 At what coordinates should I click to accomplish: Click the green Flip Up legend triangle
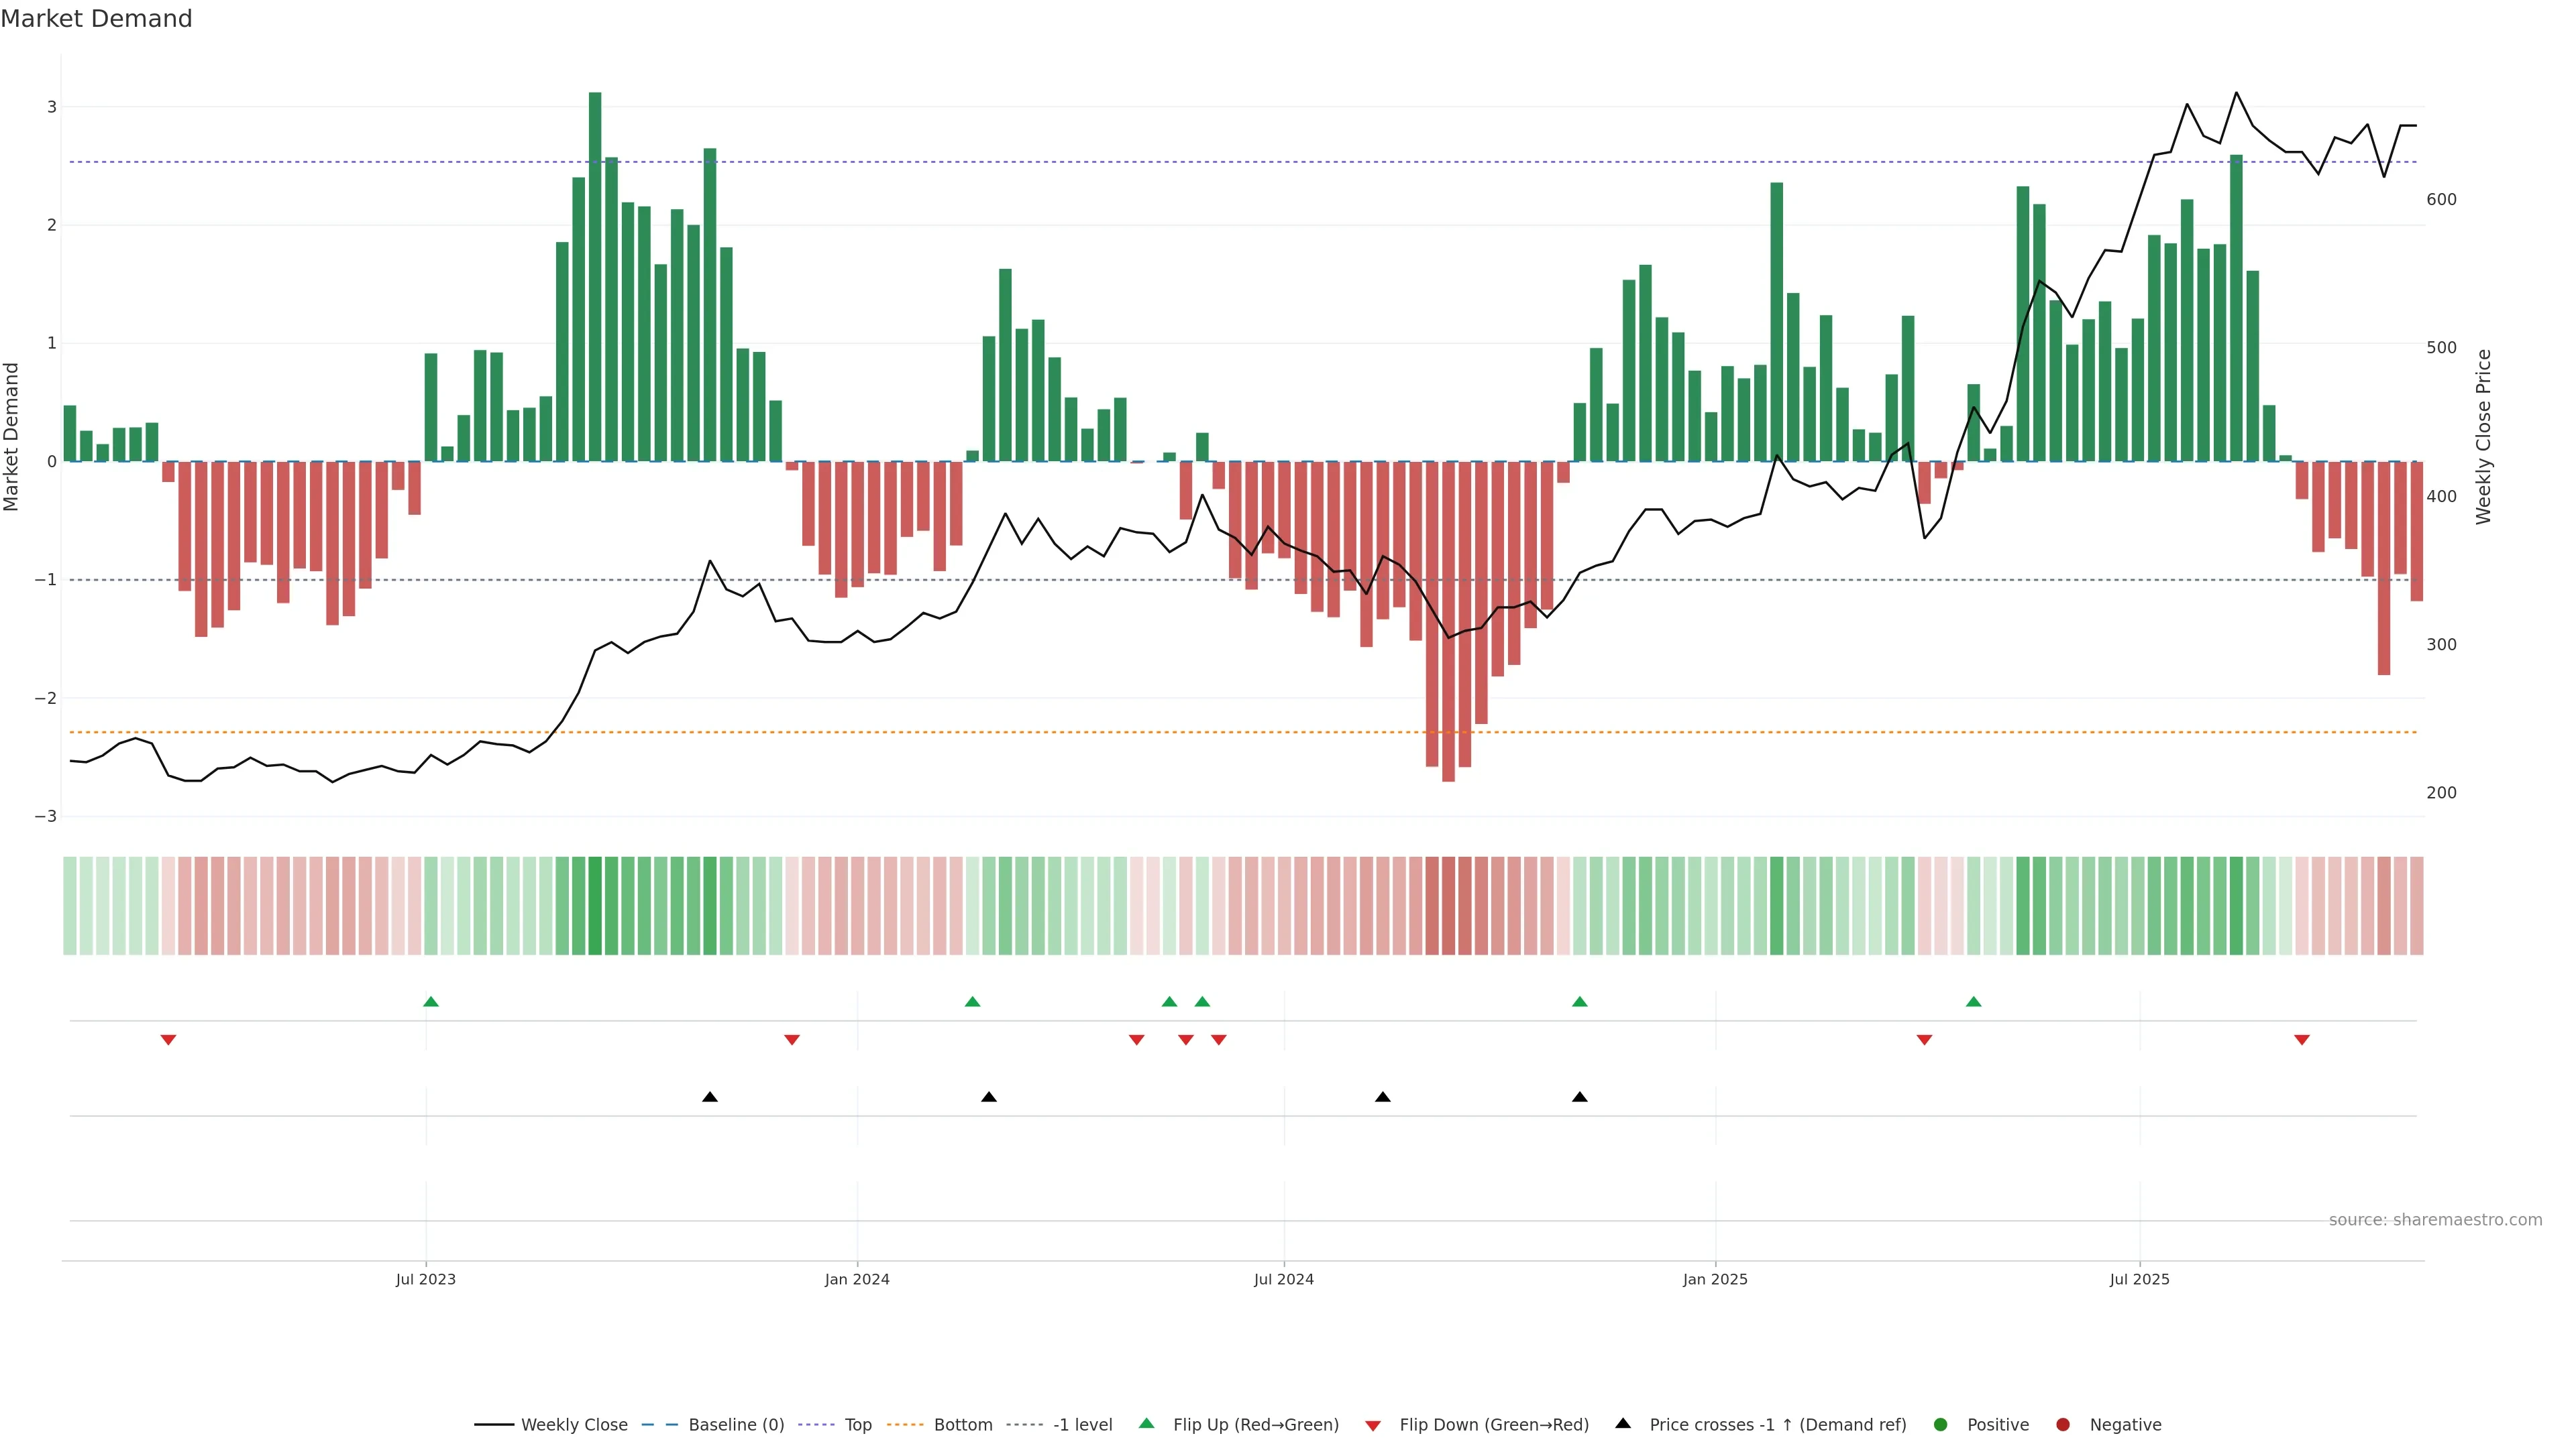[x=1147, y=1424]
